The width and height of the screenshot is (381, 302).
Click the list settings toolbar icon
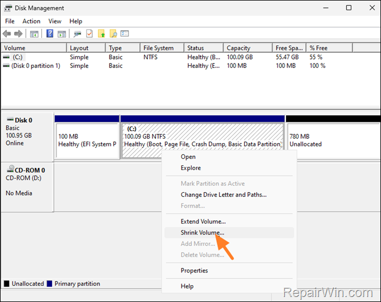[125, 33]
